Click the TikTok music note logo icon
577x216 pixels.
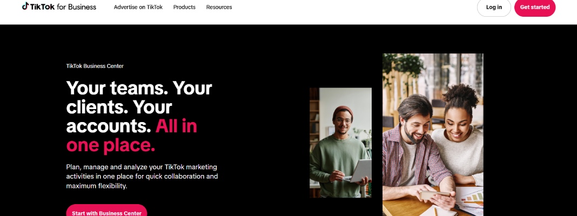[x=25, y=6]
